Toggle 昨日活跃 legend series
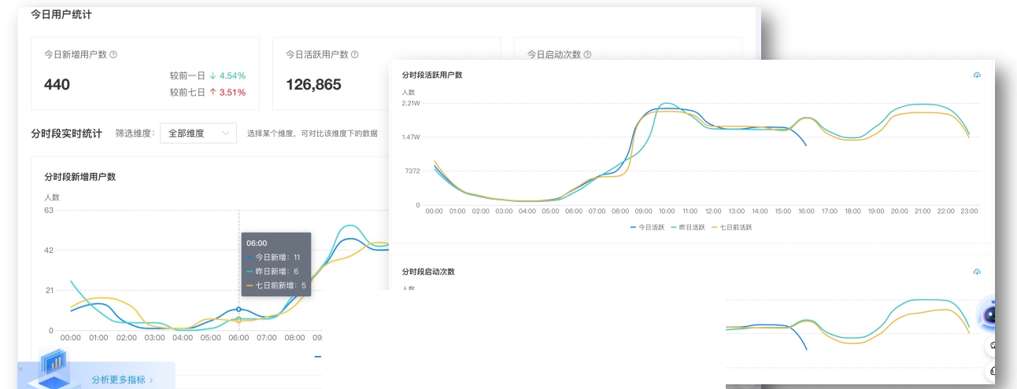 689,227
